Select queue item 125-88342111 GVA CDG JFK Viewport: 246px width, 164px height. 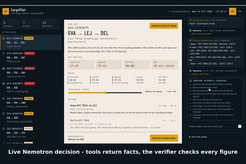pyautogui.click(x=31, y=133)
